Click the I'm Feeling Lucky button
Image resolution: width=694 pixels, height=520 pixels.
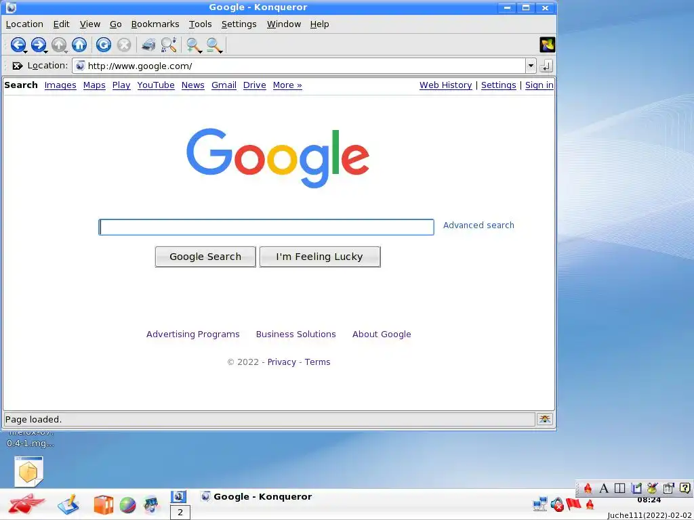point(320,257)
